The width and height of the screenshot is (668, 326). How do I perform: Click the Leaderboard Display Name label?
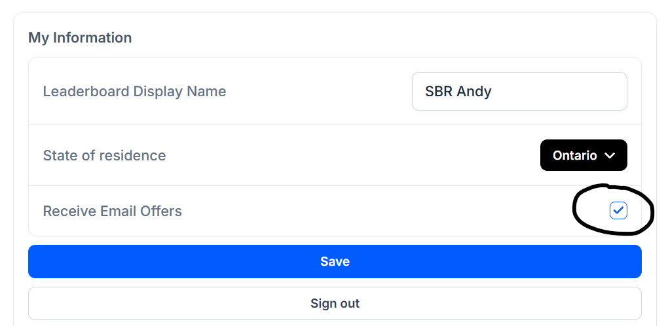click(x=135, y=92)
